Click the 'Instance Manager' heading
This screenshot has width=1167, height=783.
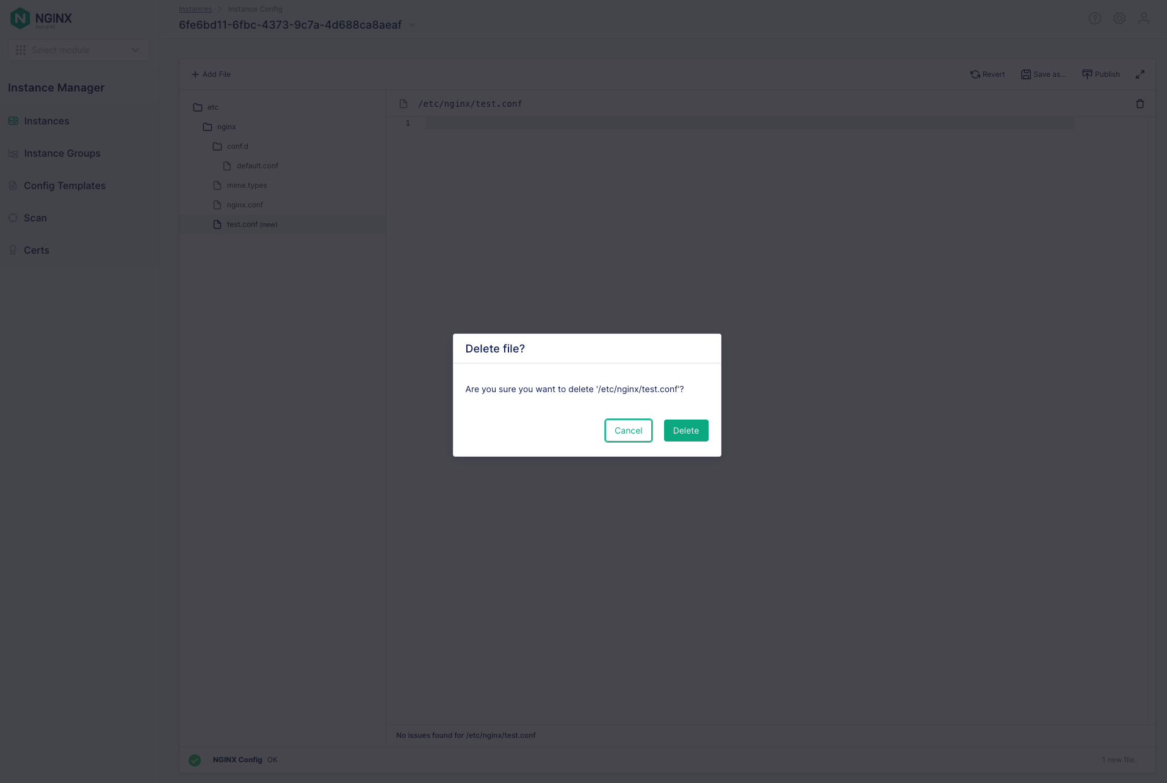pos(56,88)
